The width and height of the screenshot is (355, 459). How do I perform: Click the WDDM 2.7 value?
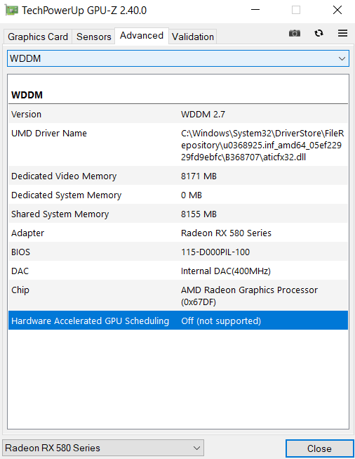tap(203, 114)
